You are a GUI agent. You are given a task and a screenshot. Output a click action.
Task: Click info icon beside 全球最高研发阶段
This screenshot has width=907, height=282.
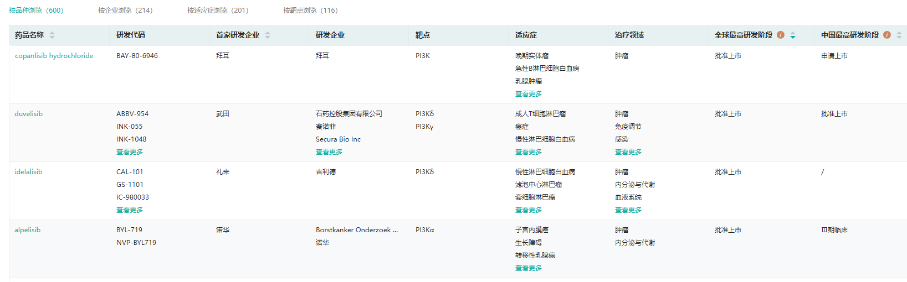click(x=781, y=35)
